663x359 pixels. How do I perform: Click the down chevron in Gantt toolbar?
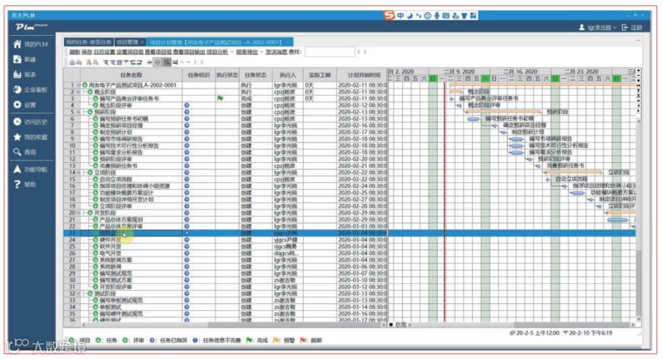[188, 62]
